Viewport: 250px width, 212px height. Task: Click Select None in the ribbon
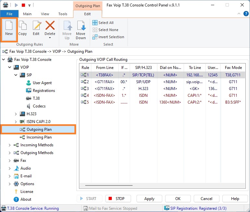click(105, 30)
